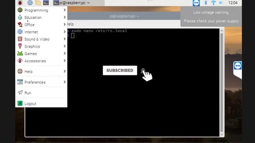
Task: Click the 'sudo nano /etc/rc.local' command line
Action: [x=99, y=31]
